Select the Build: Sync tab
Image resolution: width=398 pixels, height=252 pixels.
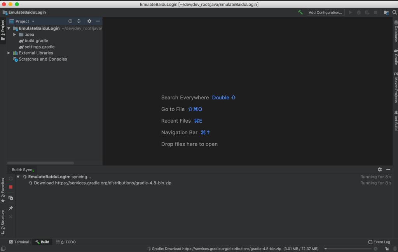pos(22,170)
